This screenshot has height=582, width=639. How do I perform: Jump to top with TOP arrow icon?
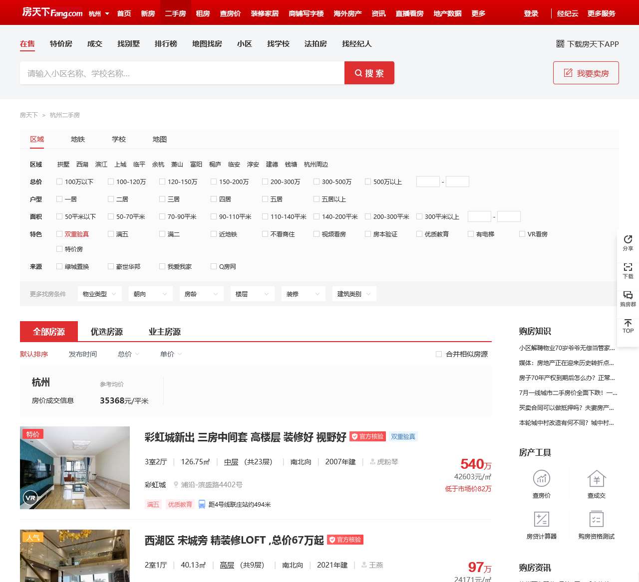[628, 324]
